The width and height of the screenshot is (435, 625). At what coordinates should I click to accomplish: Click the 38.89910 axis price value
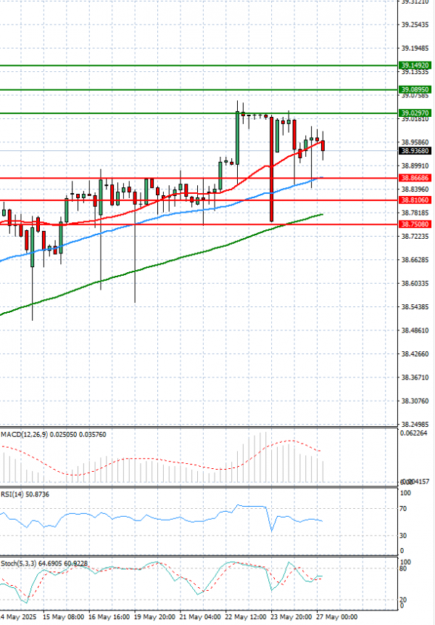click(x=415, y=166)
